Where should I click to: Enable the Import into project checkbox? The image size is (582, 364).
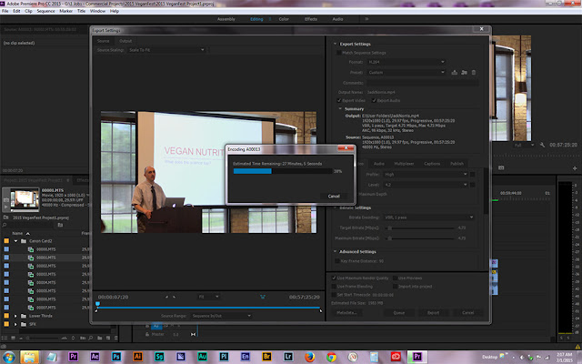tap(395, 287)
